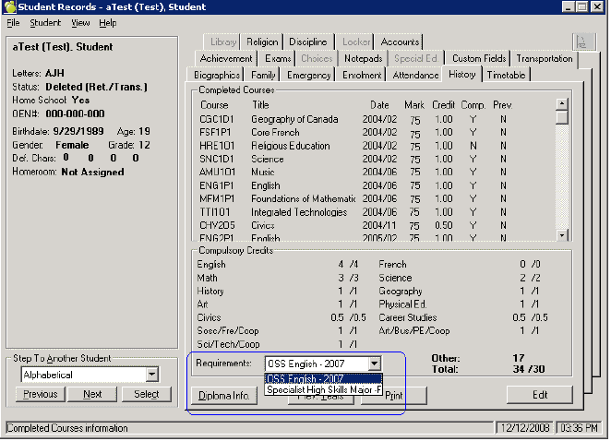
Task: Open the Transportation tab
Action: point(544,59)
